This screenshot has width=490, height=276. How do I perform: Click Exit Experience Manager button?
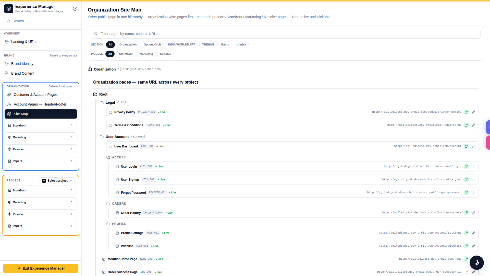click(x=41, y=268)
